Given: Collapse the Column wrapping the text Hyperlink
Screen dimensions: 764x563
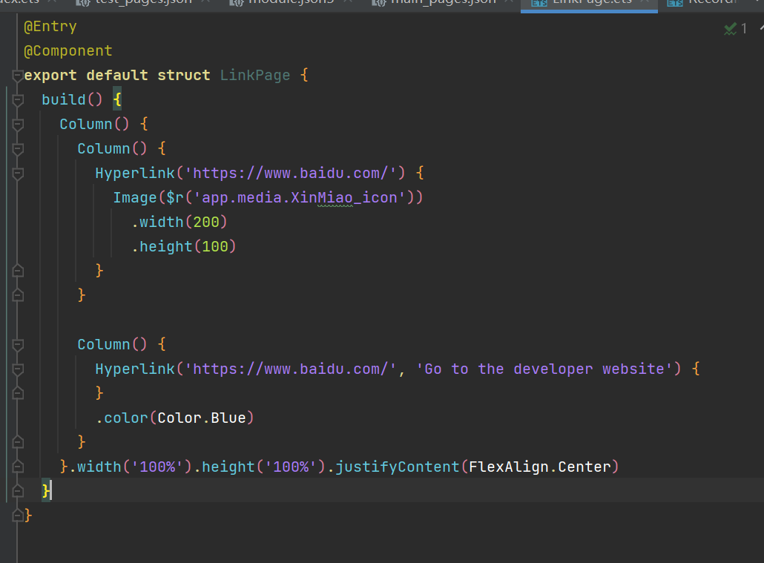Looking at the screenshot, I should click(18, 345).
